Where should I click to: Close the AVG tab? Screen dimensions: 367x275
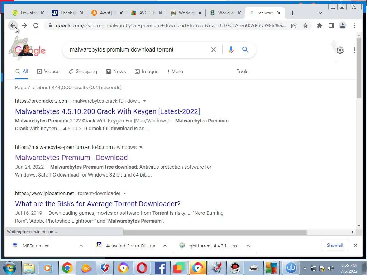click(160, 13)
